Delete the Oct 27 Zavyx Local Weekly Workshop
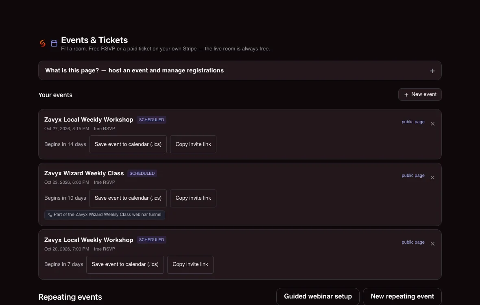 tap(432, 124)
